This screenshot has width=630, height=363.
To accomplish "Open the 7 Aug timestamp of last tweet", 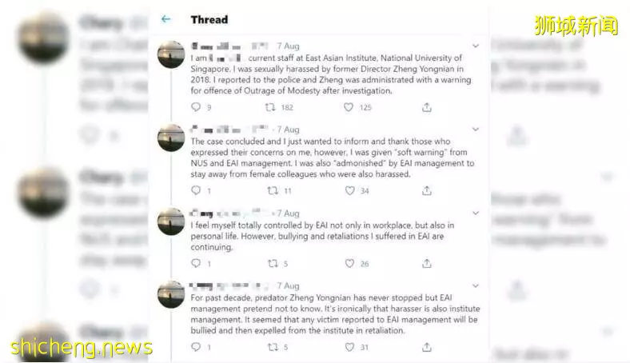I will click(x=288, y=285).
